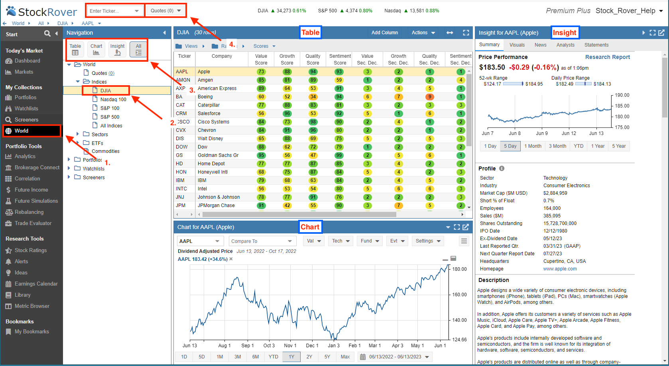Select the Summary tab in Insight
This screenshot has height=366, width=669.
pos(489,45)
